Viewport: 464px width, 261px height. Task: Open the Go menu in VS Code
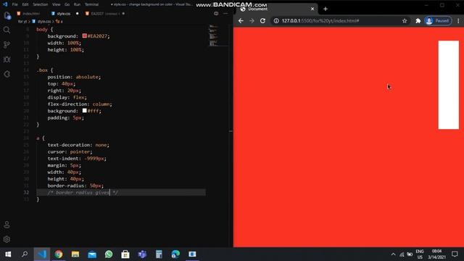(67, 4)
